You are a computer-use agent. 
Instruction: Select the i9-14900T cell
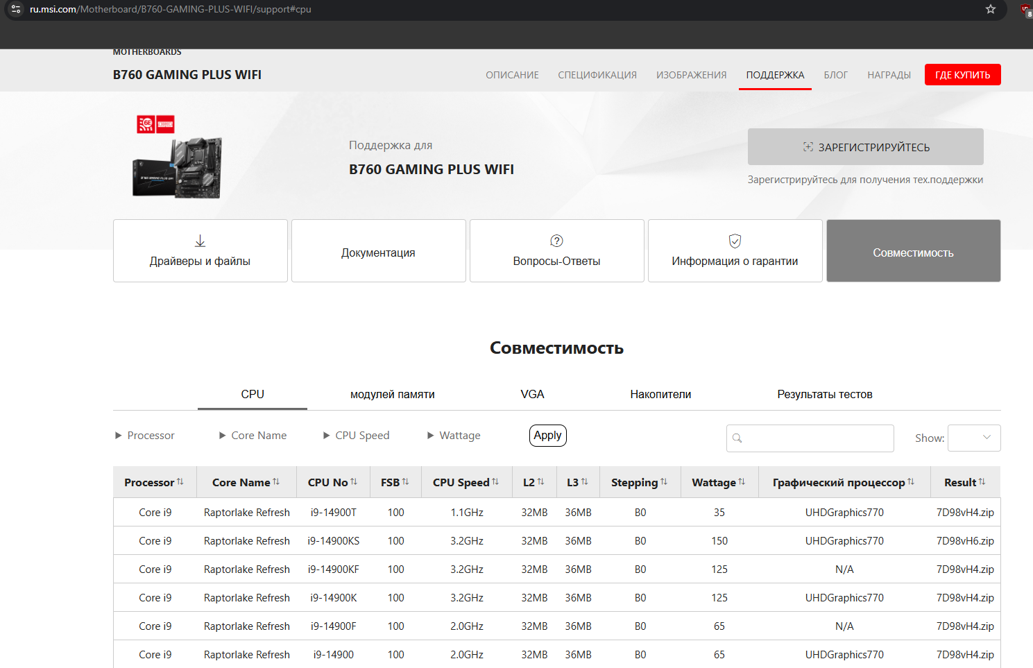(x=334, y=513)
